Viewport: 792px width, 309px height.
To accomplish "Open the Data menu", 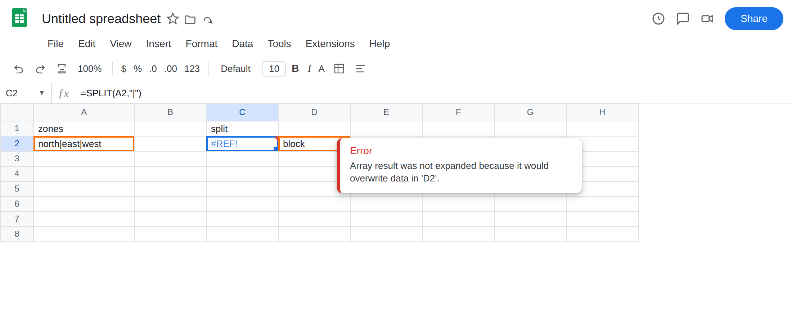I will 242,44.
